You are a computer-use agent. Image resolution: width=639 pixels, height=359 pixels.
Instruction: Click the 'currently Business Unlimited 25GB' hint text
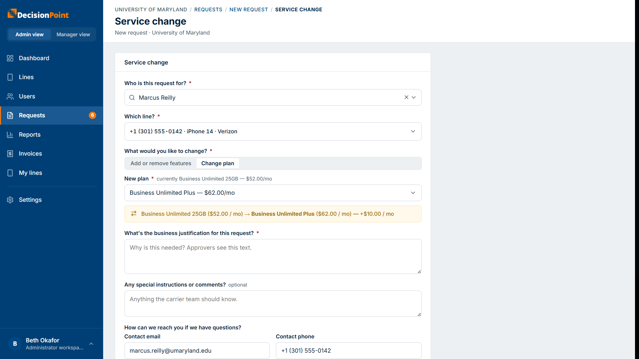tap(214, 179)
